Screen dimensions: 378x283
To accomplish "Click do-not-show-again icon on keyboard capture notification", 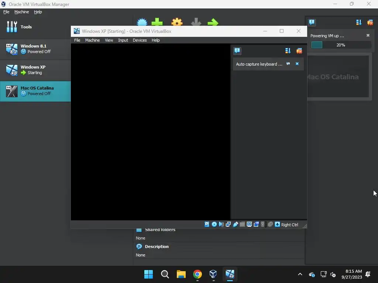I will point(288,64).
